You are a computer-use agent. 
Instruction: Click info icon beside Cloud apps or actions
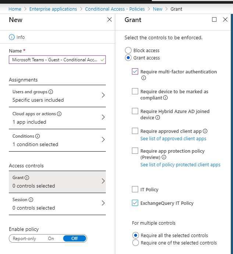[x=59, y=114]
